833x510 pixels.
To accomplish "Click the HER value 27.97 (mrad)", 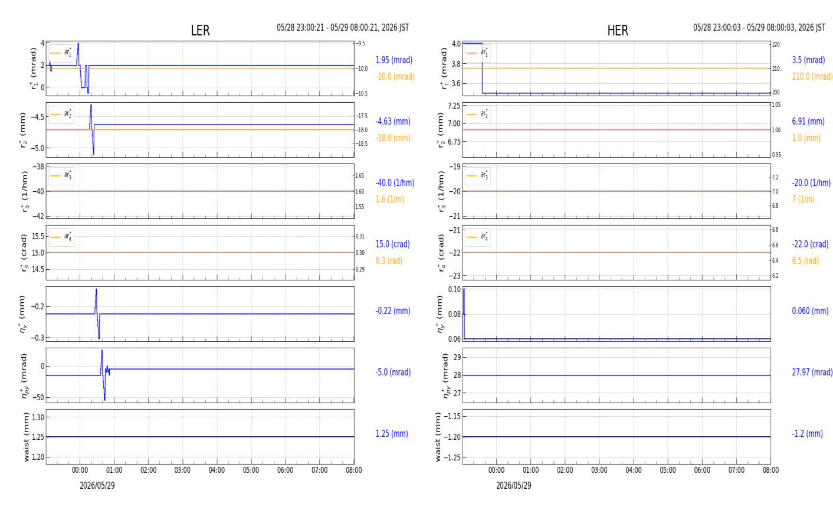I will 812,372.
